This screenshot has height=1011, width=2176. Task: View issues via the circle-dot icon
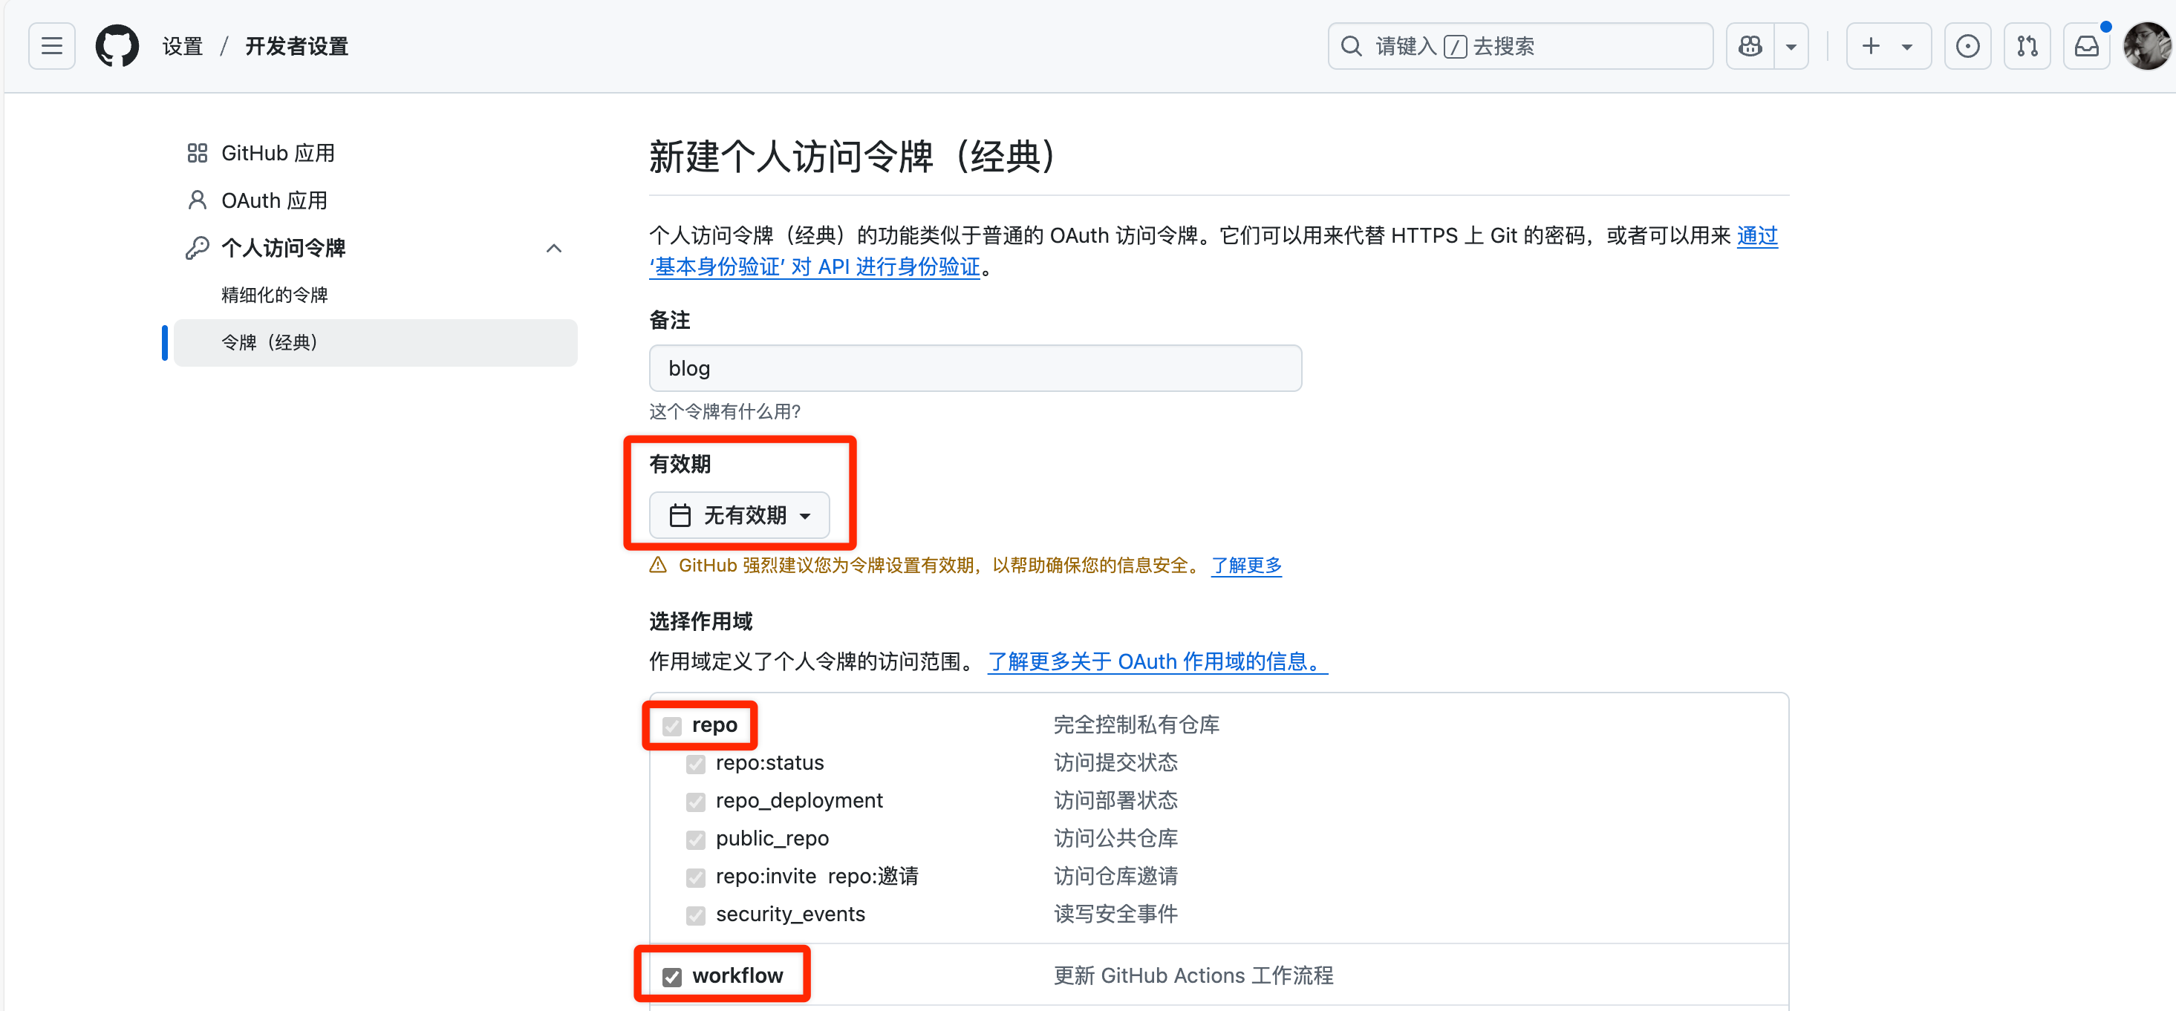pos(1967,45)
